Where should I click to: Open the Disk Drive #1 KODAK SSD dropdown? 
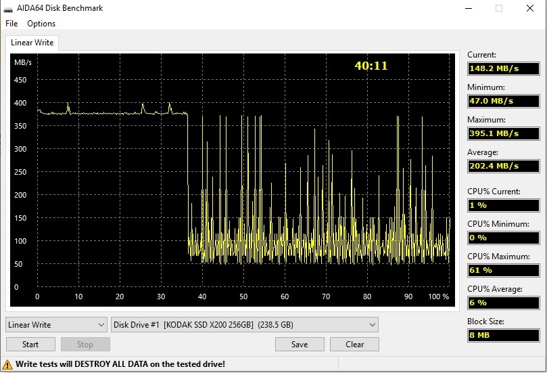point(244,325)
